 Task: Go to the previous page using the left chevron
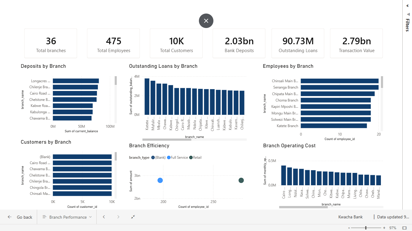click(x=104, y=217)
